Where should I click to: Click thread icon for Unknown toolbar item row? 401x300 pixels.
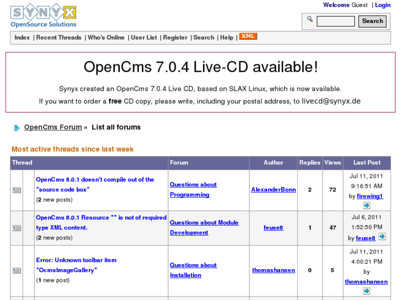point(17,270)
